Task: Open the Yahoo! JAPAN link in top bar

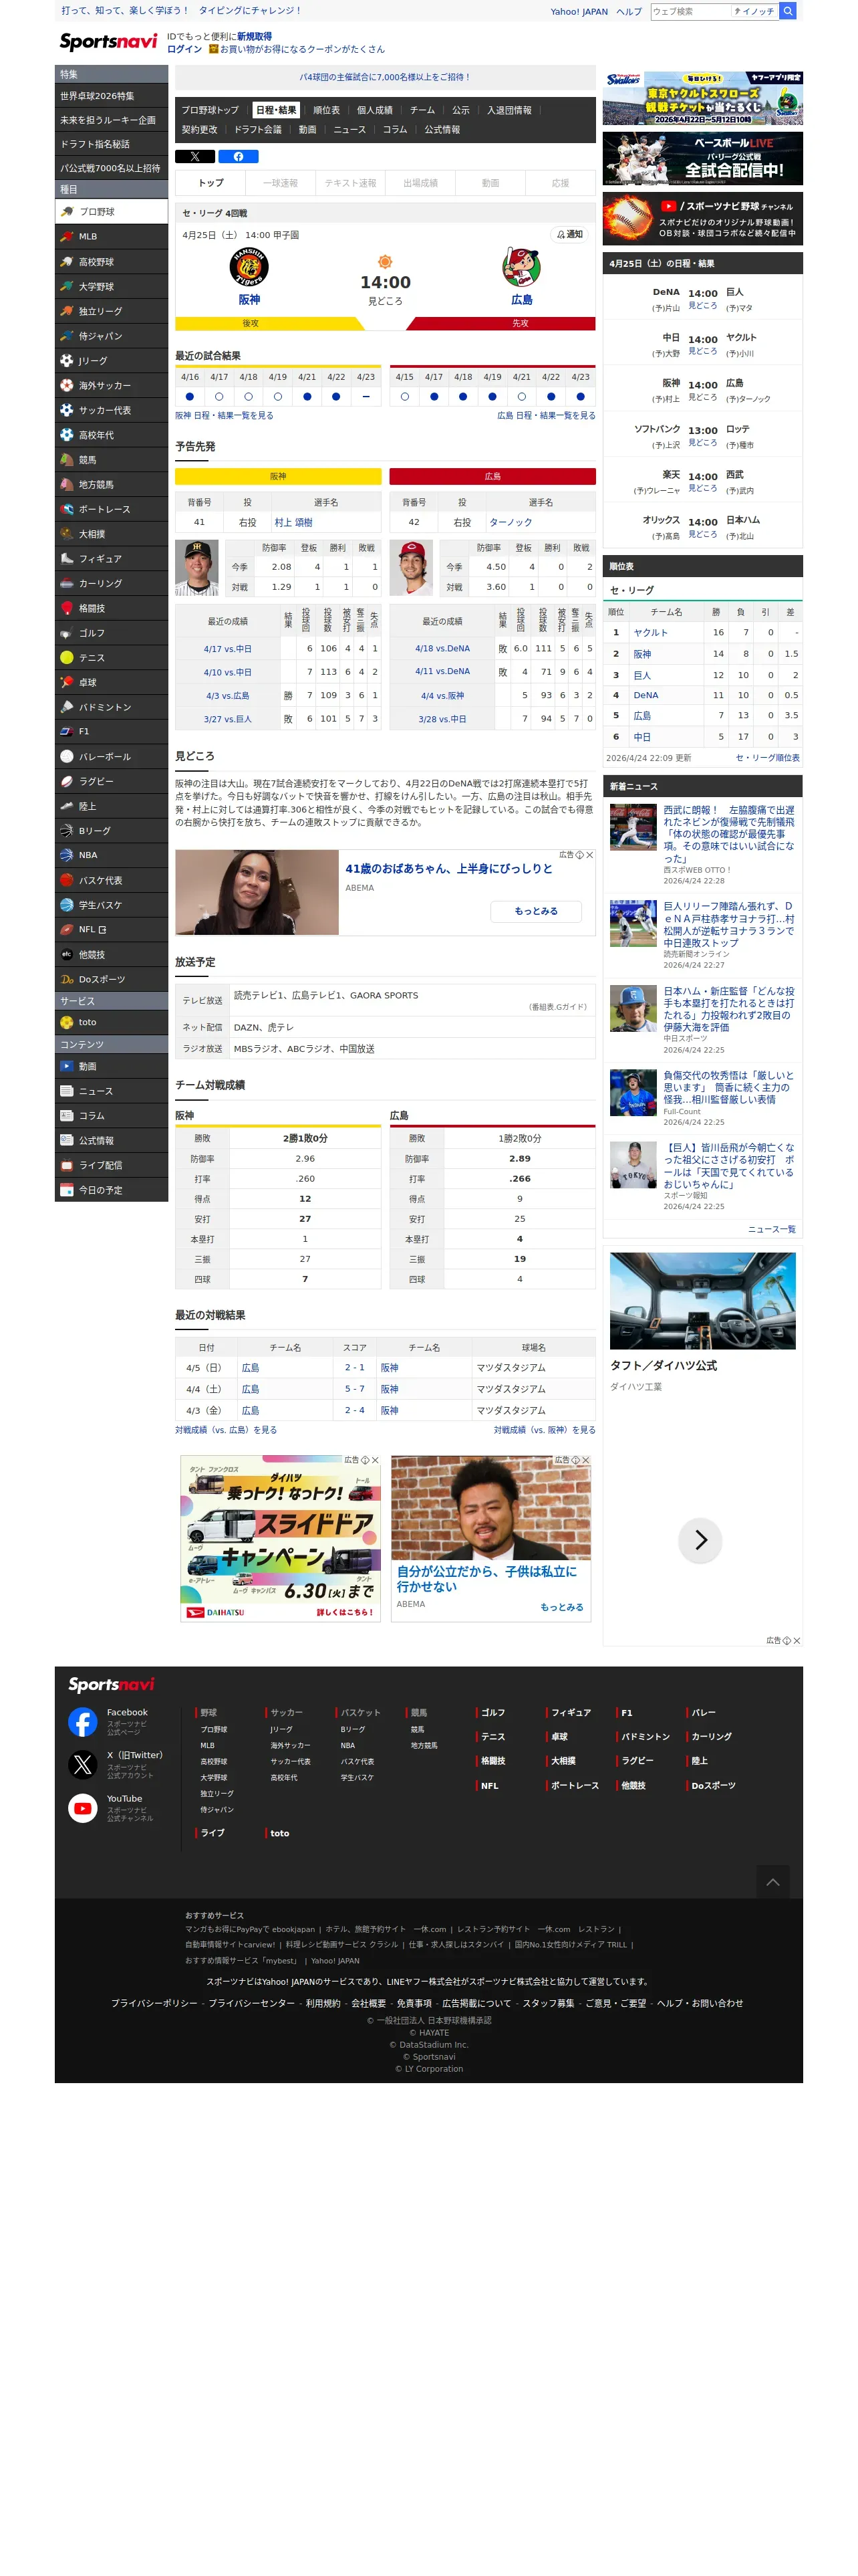Action: (x=579, y=12)
